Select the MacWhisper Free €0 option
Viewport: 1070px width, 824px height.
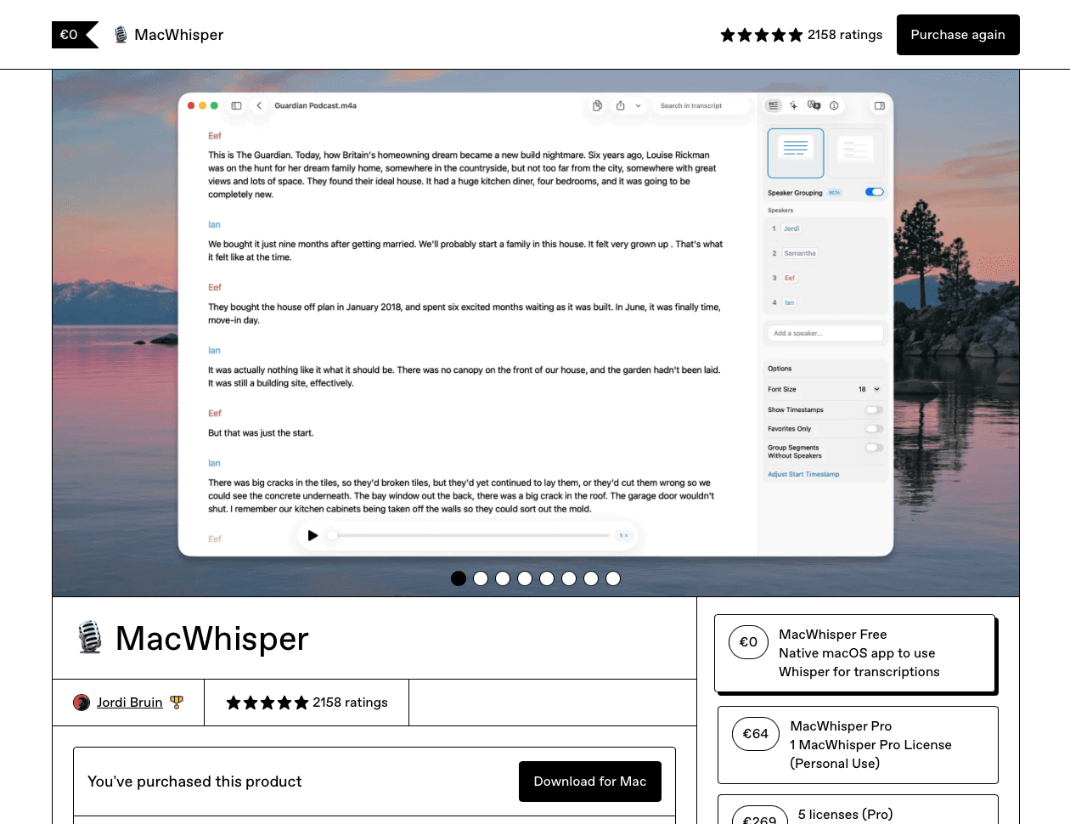[x=854, y=653]
